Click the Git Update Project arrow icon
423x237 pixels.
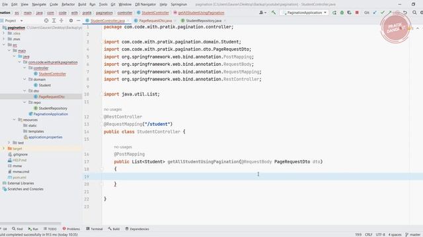(x=375, y=13)
